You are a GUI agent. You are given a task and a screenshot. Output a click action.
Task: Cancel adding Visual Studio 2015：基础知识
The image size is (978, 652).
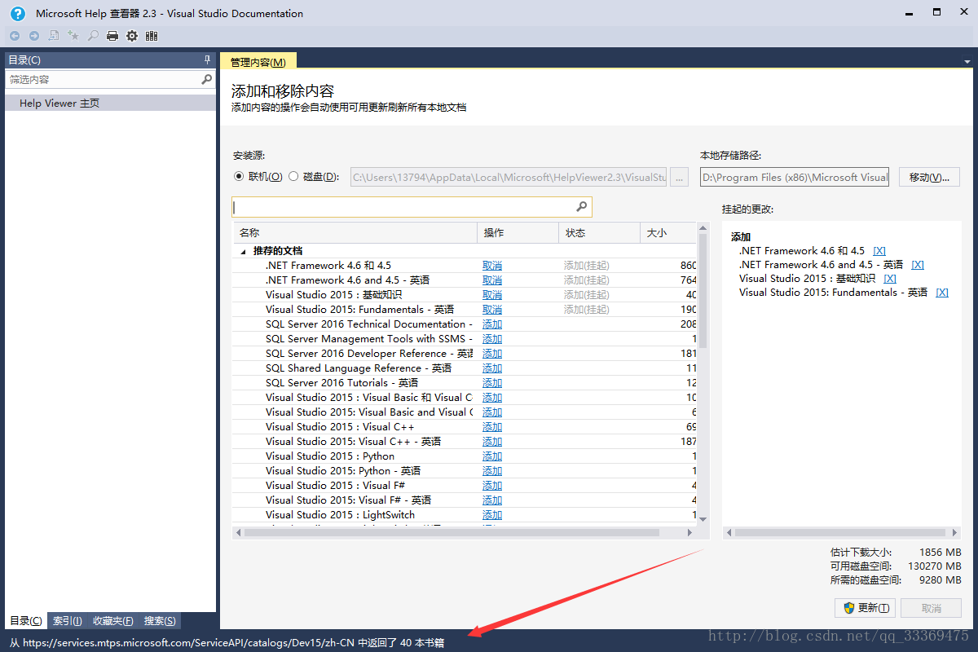click(x=492, y=295)
